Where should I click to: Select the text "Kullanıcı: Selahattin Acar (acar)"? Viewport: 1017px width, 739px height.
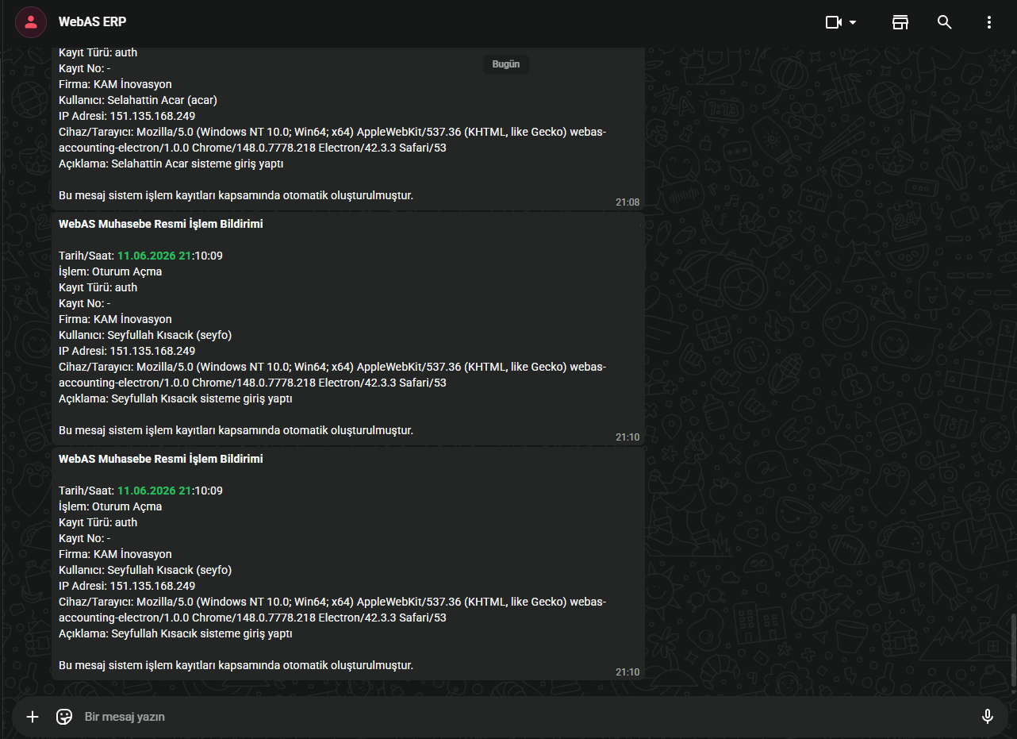(138, 100)
